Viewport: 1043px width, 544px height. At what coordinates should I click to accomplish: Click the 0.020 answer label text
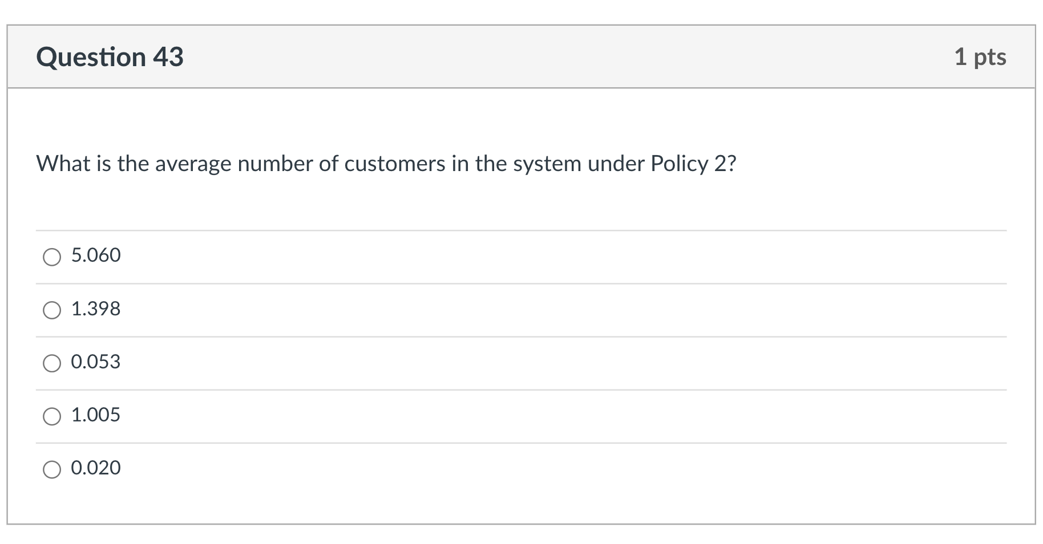pyautogui.click(x=95, y=468)
